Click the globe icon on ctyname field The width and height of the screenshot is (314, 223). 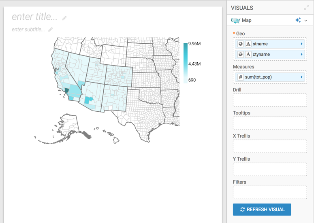(240, 54)
